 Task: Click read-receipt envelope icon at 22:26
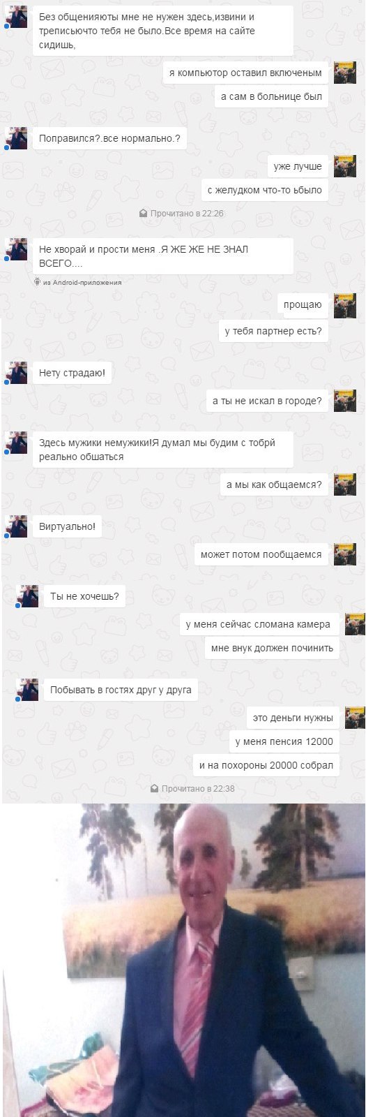tap(143, 214)
